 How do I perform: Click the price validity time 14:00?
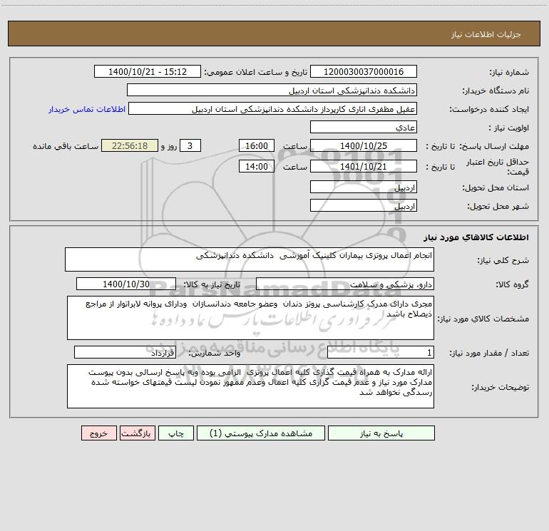(256, 166)
